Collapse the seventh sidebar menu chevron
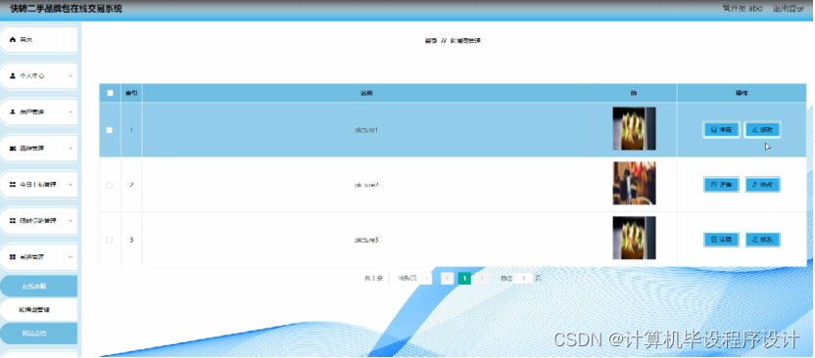Image resolution: width=815 pixels, height=358 pixels. click(71, 257)
